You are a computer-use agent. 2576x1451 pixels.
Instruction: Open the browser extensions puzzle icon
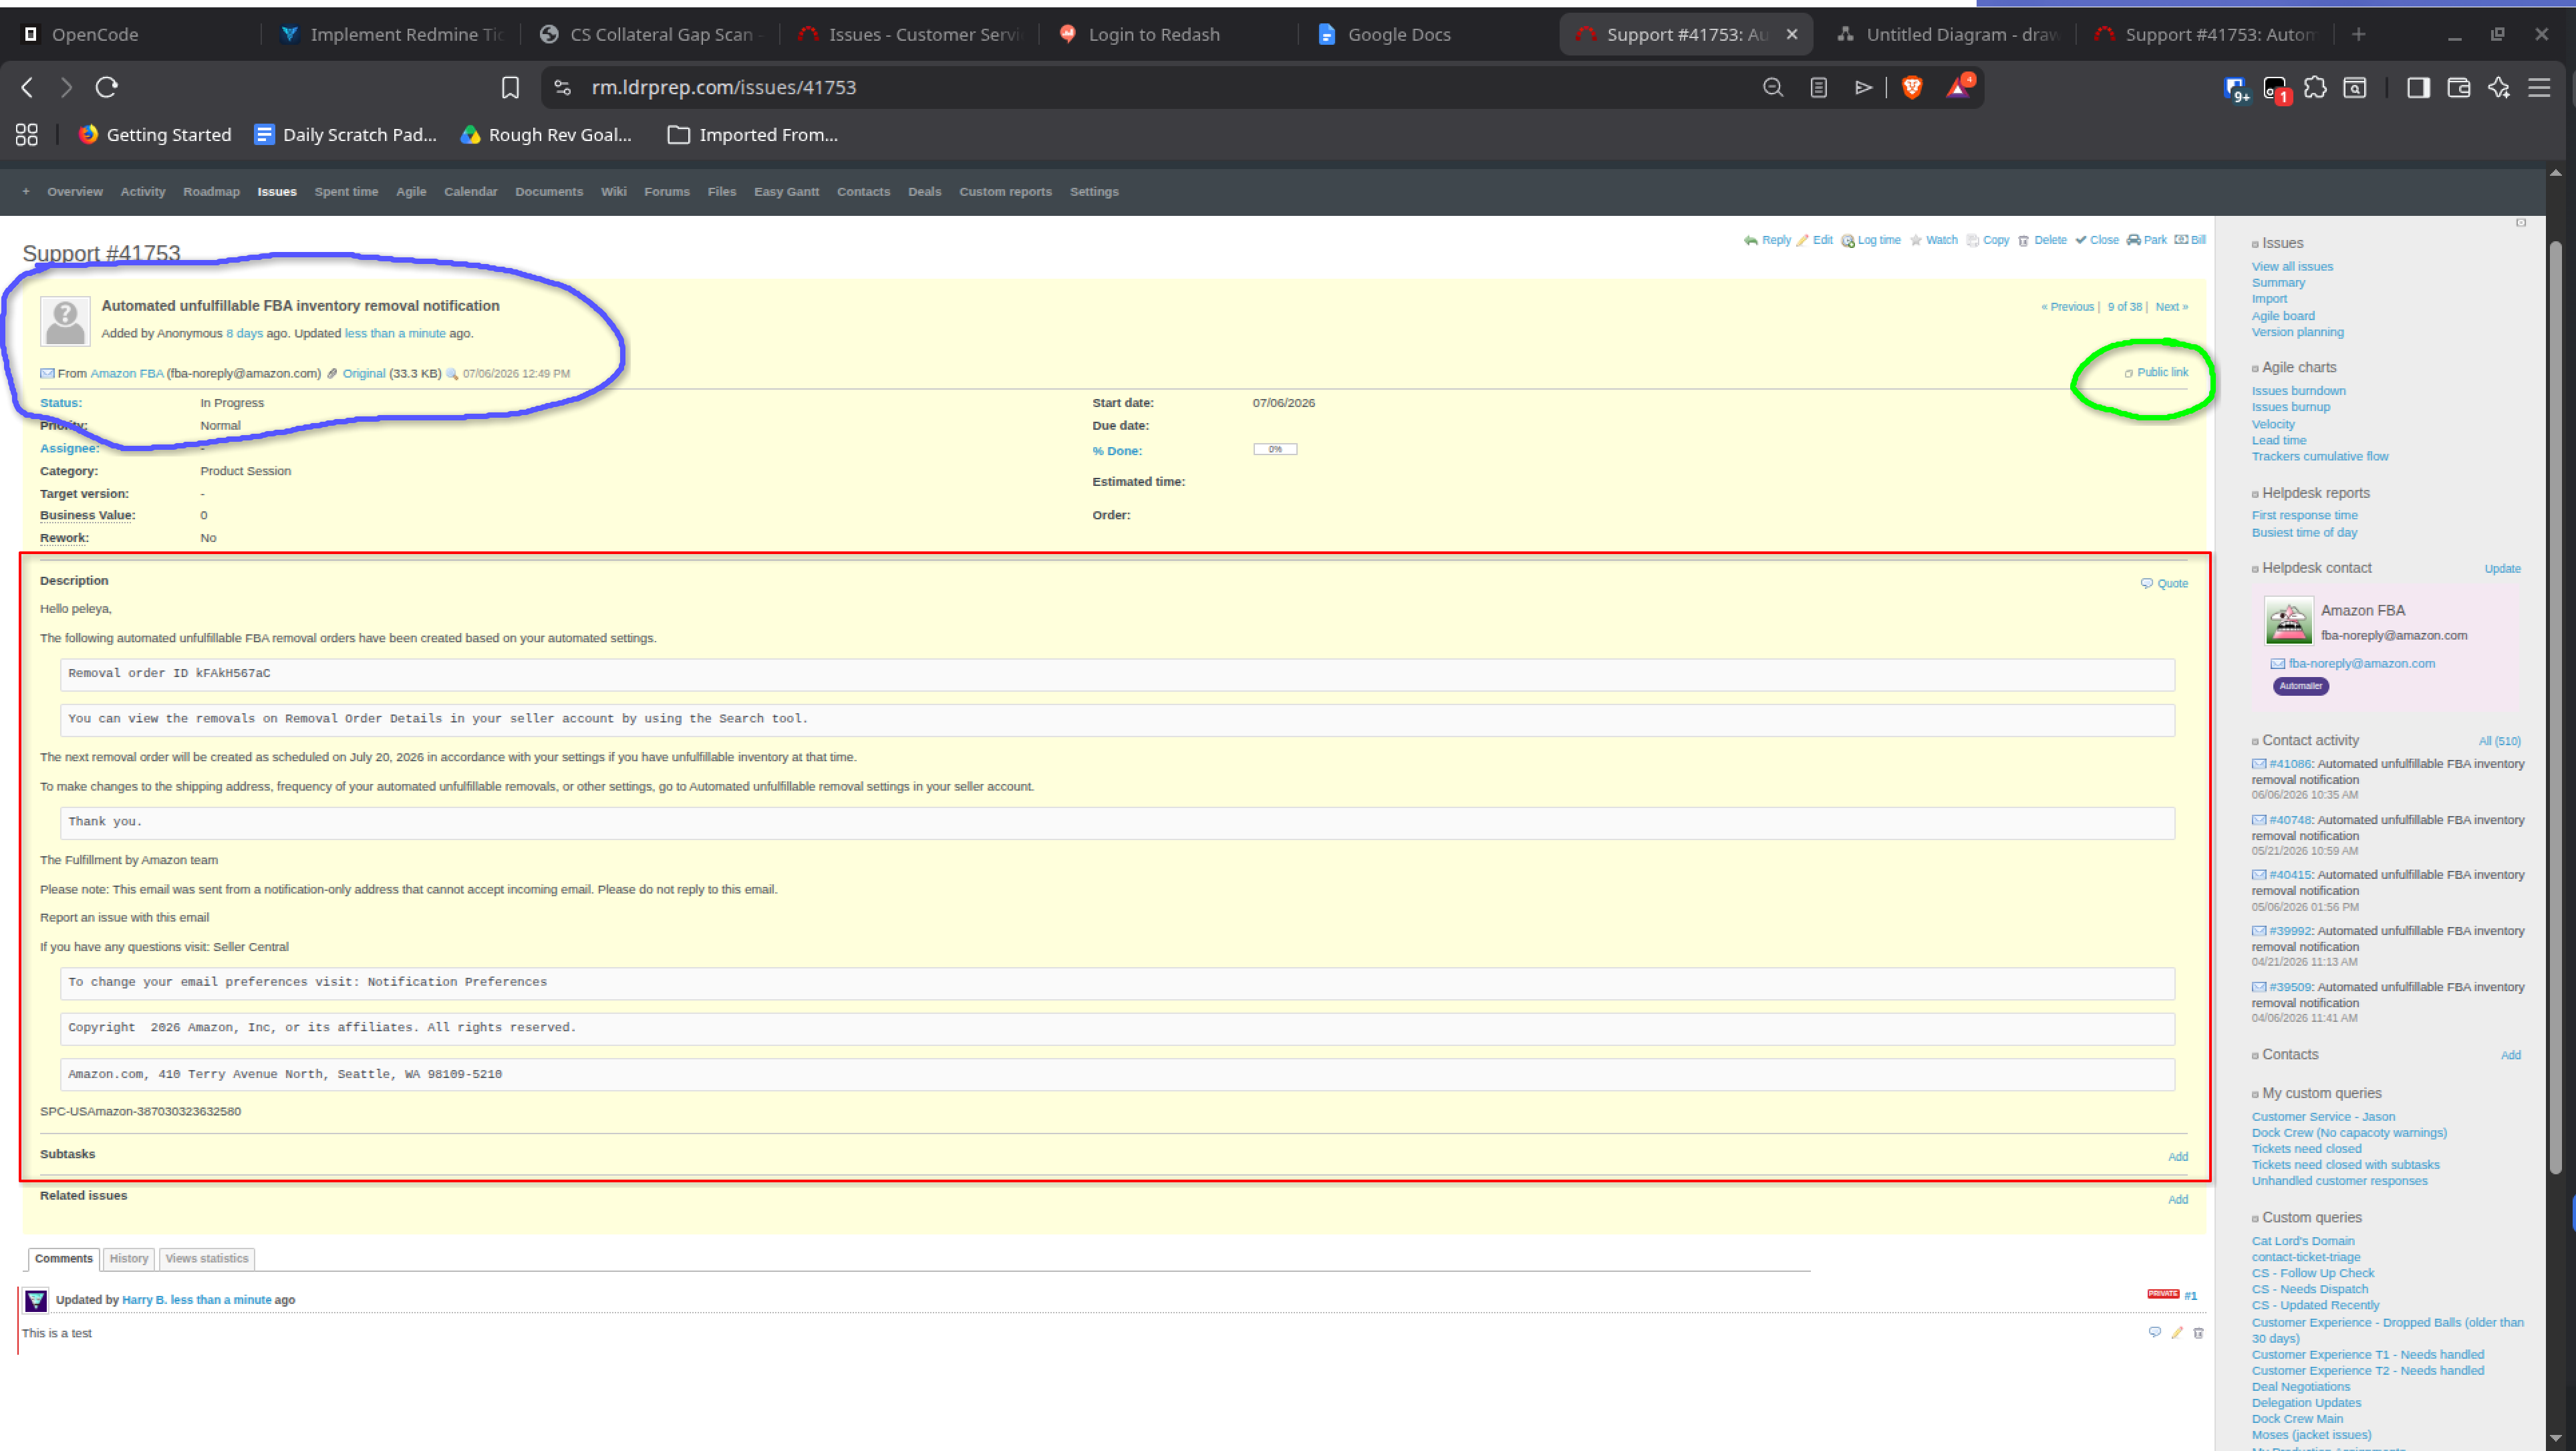[x=2315, y=88]
